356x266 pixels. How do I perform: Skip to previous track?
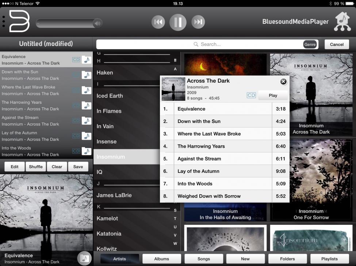pos(158,22)
